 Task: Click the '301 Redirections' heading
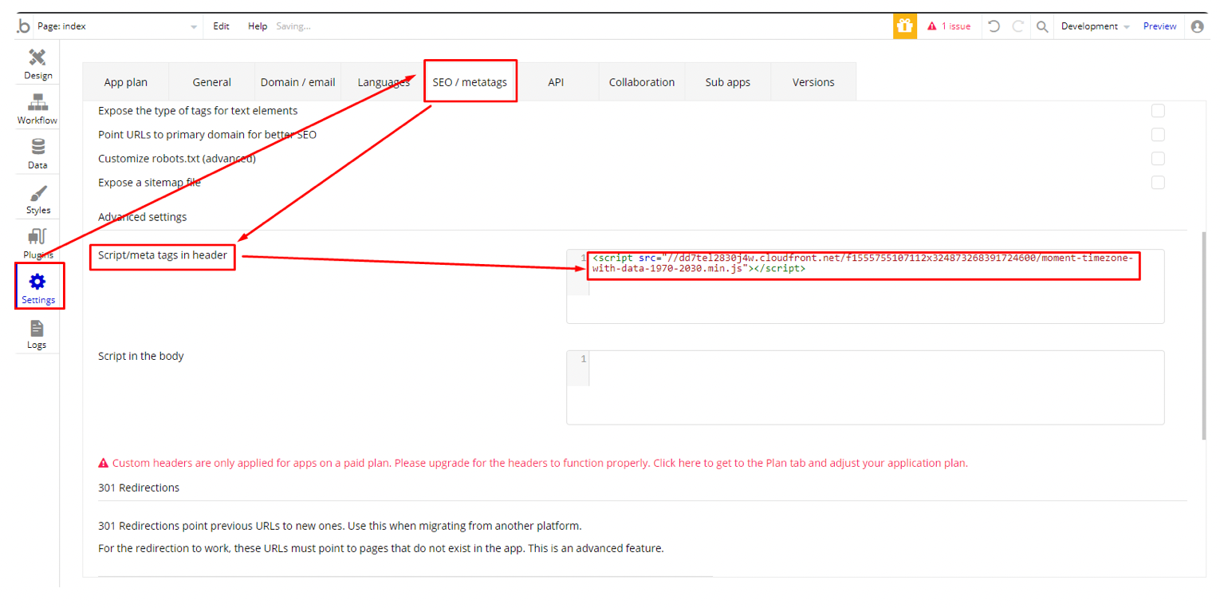coord(139,488)
